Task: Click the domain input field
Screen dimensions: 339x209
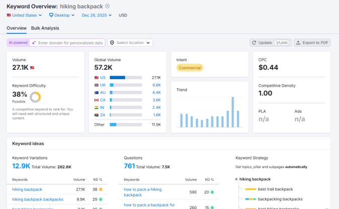Action: (70, 43)
